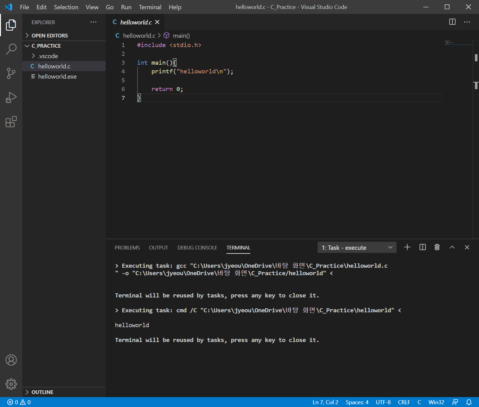
Task: Switch to the PROBLEMS panel tab
Action: coord(127,248)
